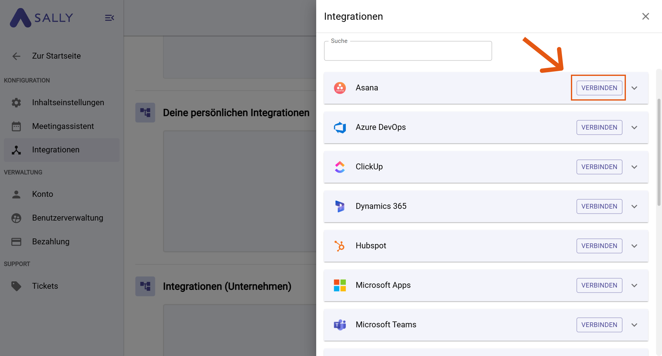Click the Integrationen sidebar icon

coord(16,150)
